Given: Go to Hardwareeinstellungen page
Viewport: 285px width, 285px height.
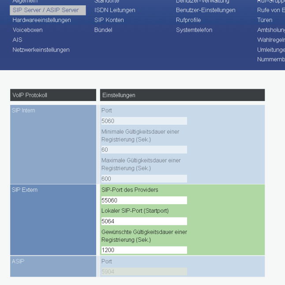Looking at the screenshot, I should click(41, 20).
